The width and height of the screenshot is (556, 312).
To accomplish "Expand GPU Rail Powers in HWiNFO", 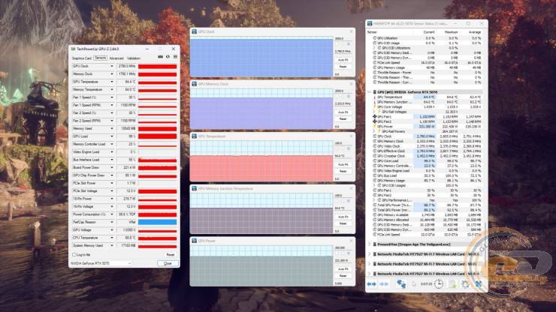I will (374, 131).
